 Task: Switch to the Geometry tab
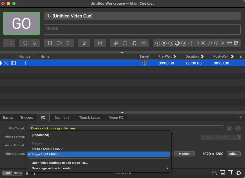coord(62,118)
